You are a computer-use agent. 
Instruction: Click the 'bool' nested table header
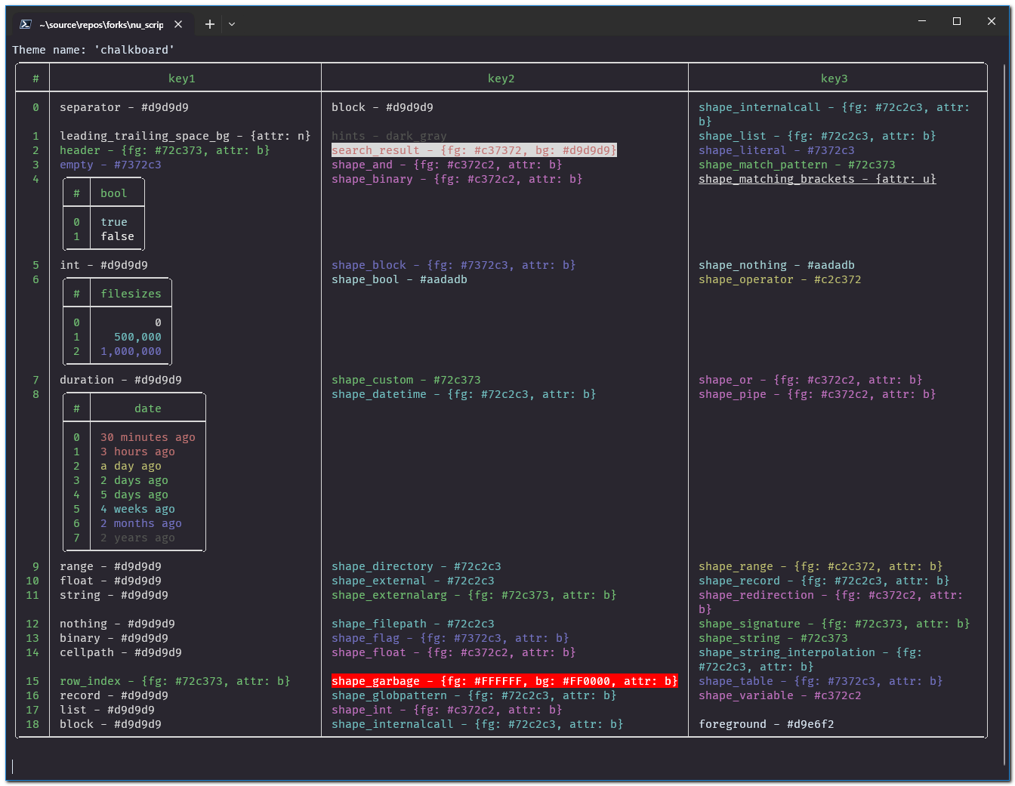[x=114, y=193]
